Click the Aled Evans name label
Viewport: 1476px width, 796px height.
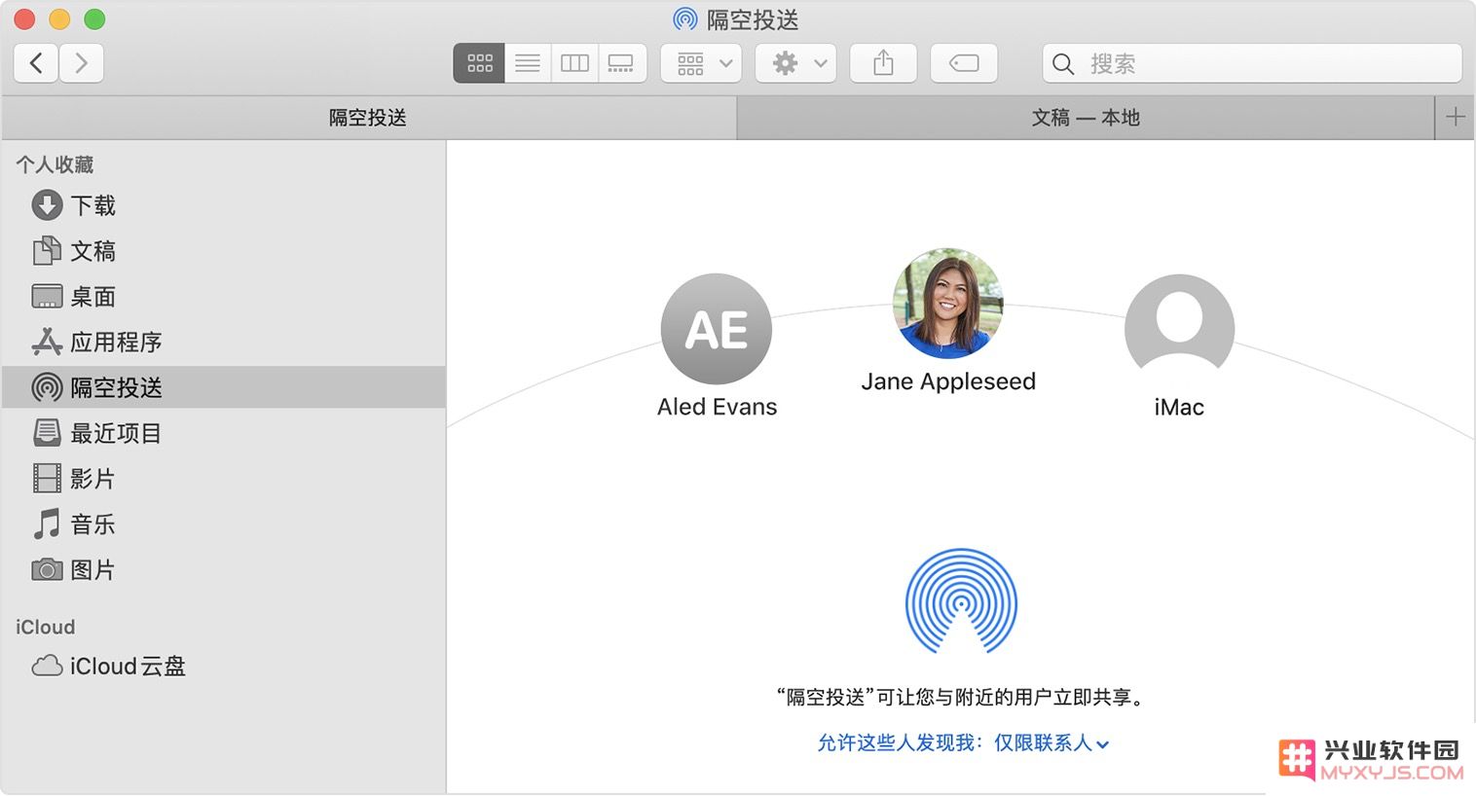point(718,407)
